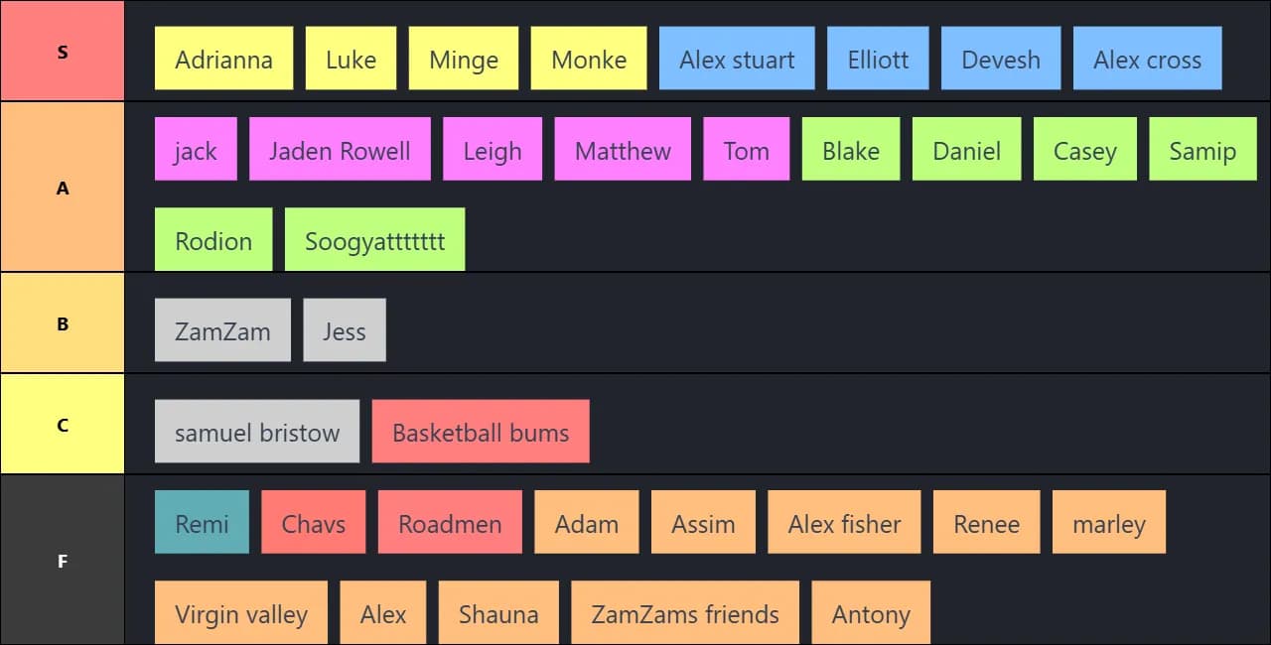Click the F tier label

point(63,561)
